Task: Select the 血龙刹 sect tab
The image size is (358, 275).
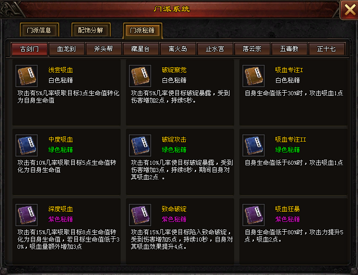Action: (x=67, y=49)
